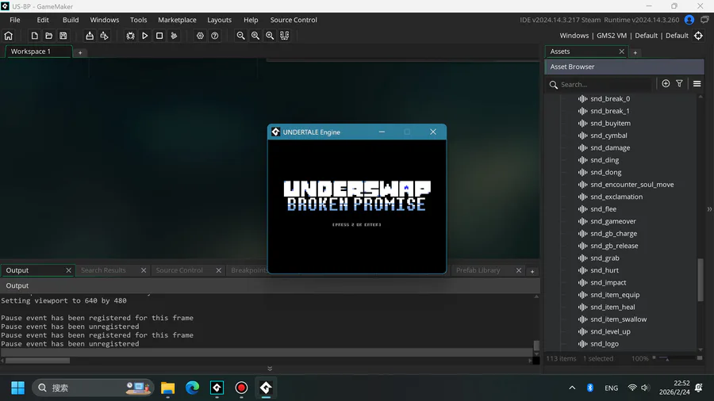Open the Source Control menu

(x=294, y=20)
